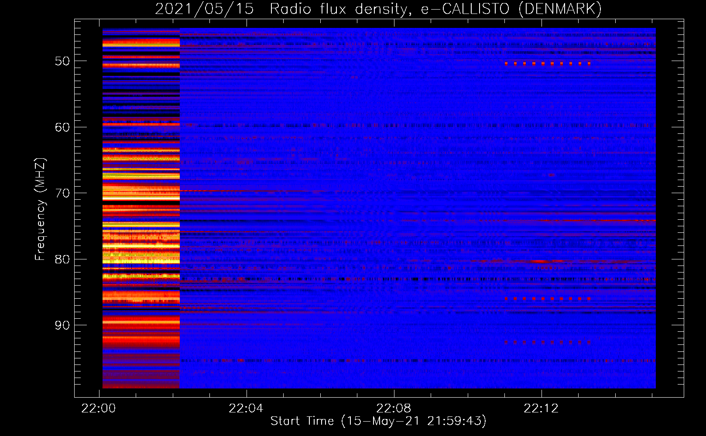Click the 70 frequency axis label
The height and width of the screenshot is (436, 706).
pyautogui.click(x=62, y=193)
